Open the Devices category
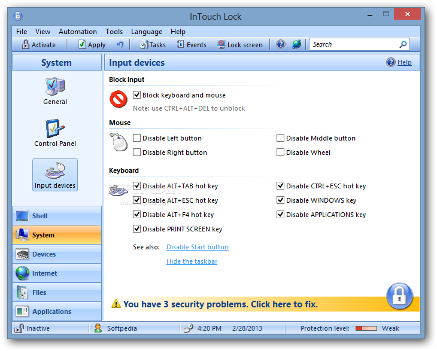 point(57,254)
